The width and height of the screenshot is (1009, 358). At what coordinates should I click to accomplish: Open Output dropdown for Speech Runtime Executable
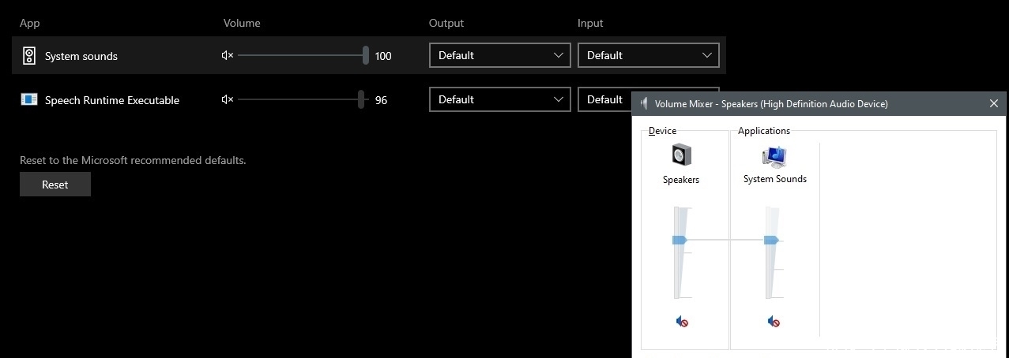499,99
